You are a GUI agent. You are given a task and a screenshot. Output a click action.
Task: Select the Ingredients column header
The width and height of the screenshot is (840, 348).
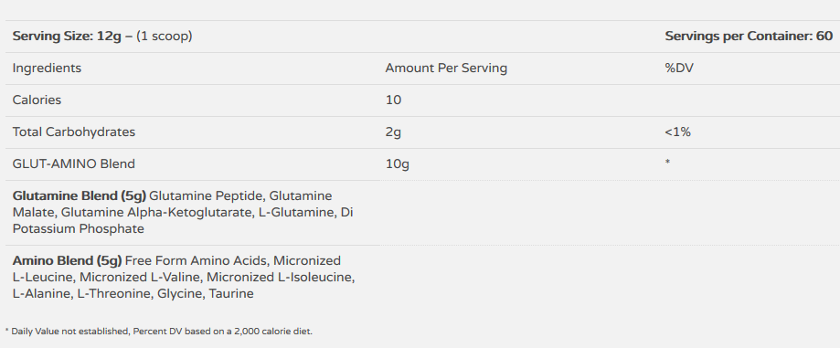(x=47, y=69)
